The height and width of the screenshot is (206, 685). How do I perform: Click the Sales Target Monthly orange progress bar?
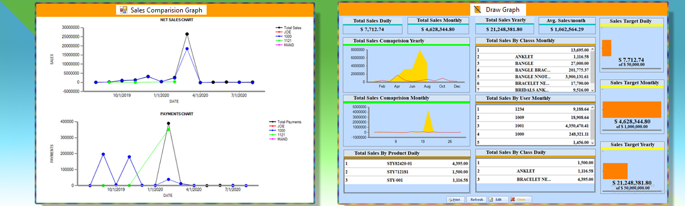pos(632,110)
